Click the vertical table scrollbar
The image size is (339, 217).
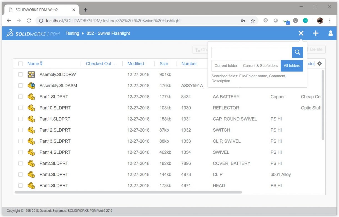tap(323, 105)
